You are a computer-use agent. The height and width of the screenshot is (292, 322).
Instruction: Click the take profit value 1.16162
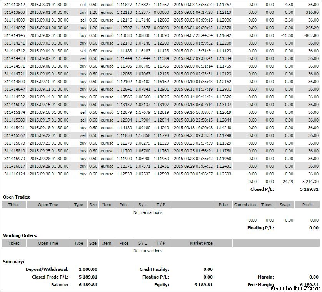coord(161,82)
